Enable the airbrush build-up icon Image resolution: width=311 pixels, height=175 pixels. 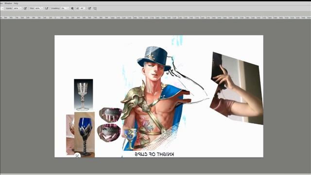(47, 8)
